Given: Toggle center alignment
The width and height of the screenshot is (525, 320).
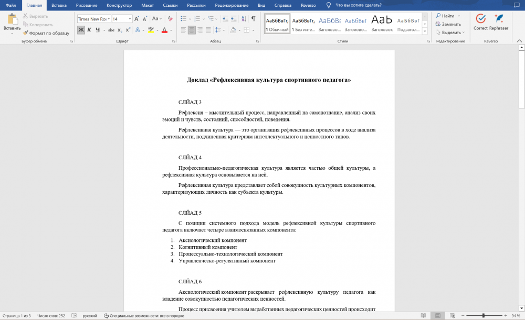Looking at the screenshot, I should [192, 30].
